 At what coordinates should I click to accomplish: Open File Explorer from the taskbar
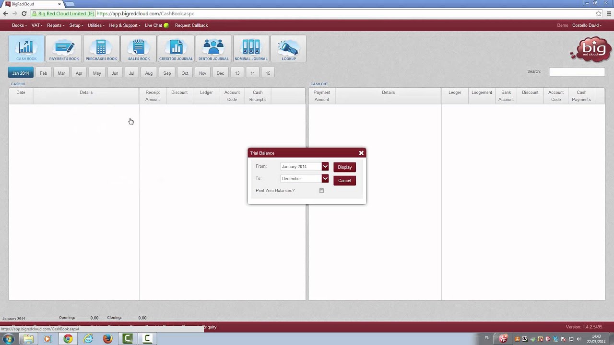[x=28, y=339]
